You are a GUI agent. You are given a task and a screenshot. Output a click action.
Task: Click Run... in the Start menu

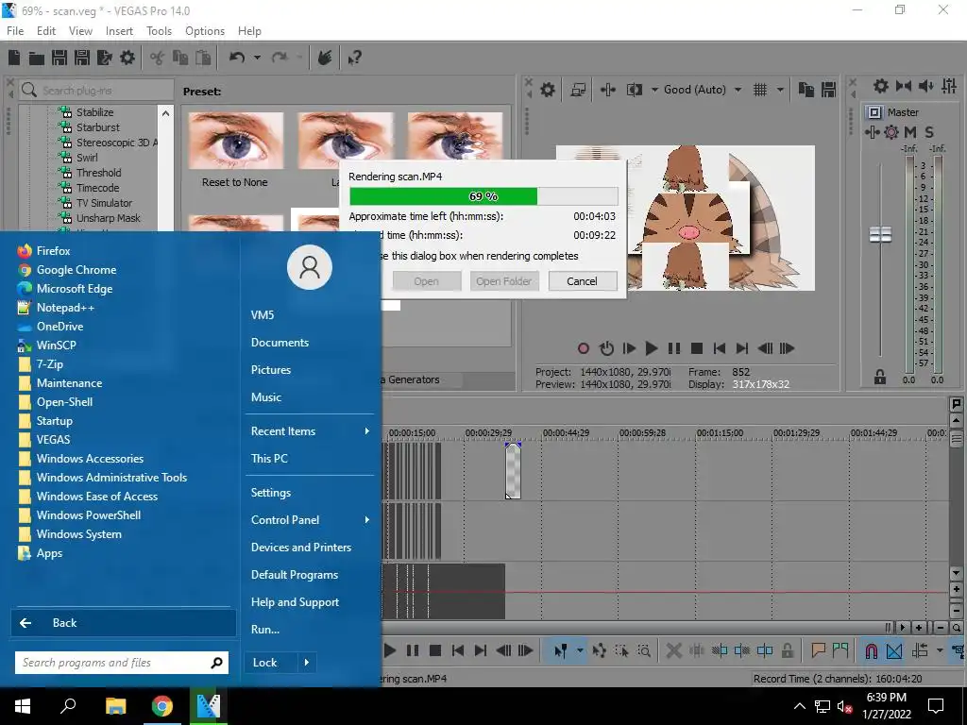(x=265, y=630)
